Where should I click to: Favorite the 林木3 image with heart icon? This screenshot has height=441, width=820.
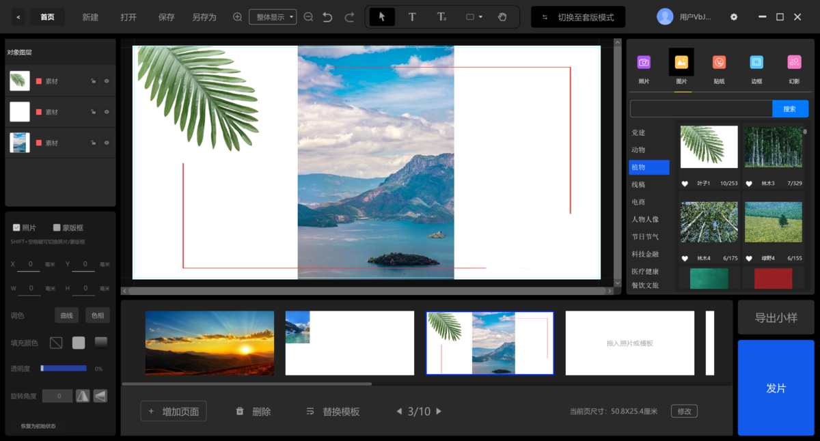[x=749, y=184]
